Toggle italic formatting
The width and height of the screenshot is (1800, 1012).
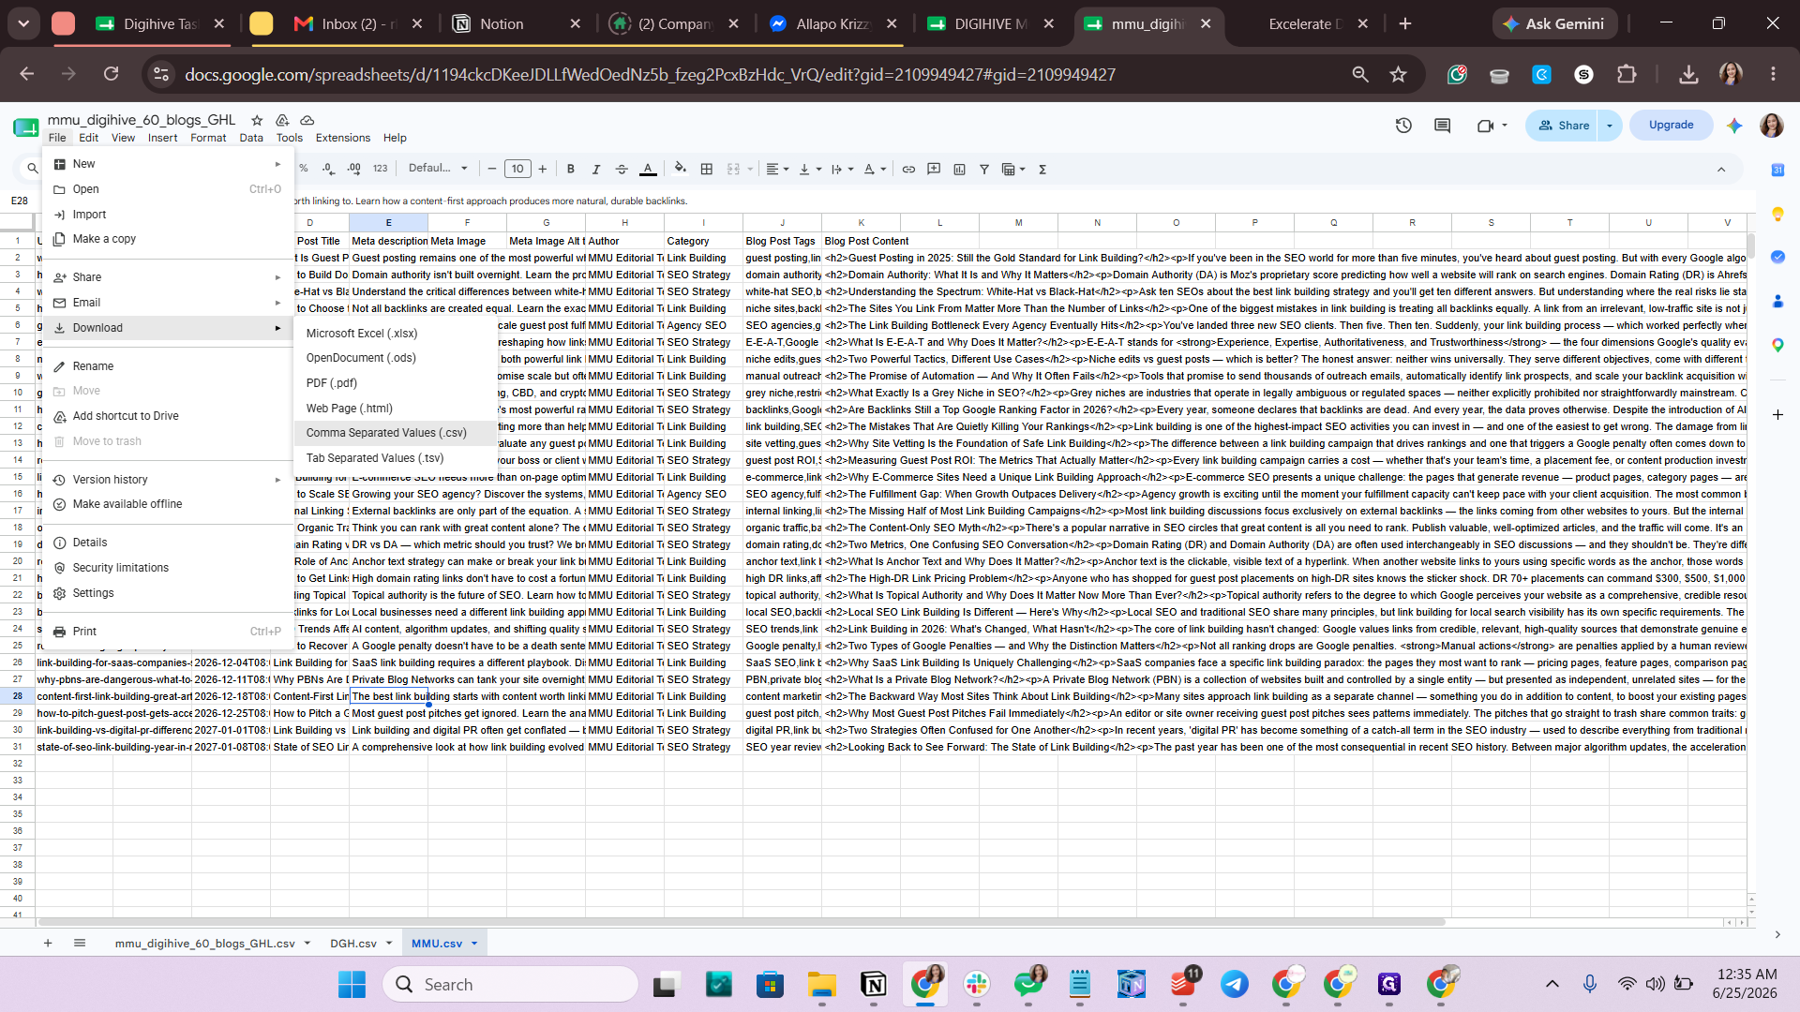[596, 169]
